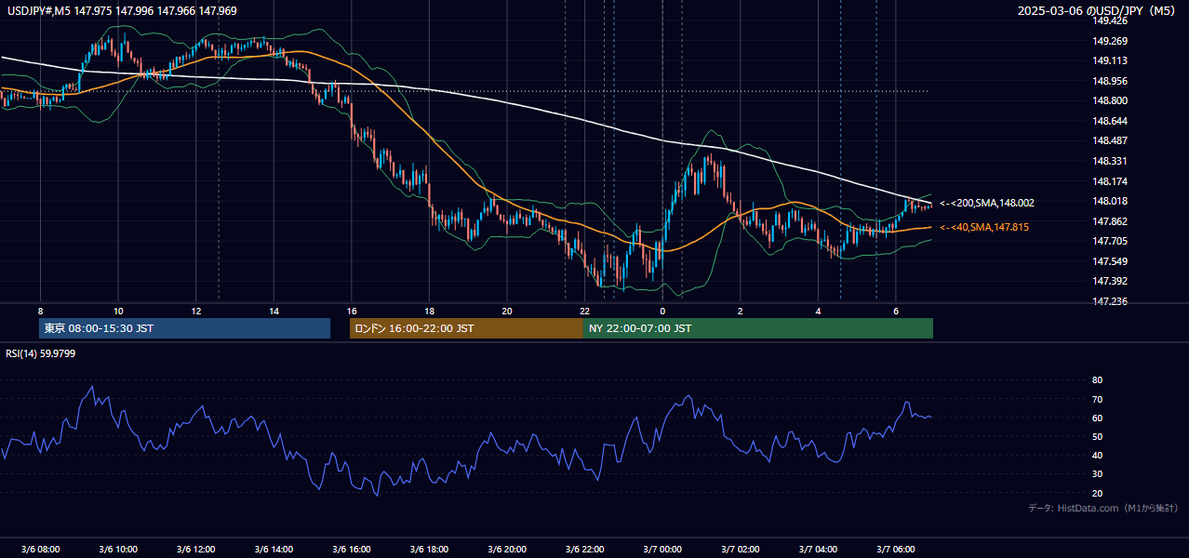Click RSI scale value 30
The height and width of the screenshot is (558, 1189).
1097,474
